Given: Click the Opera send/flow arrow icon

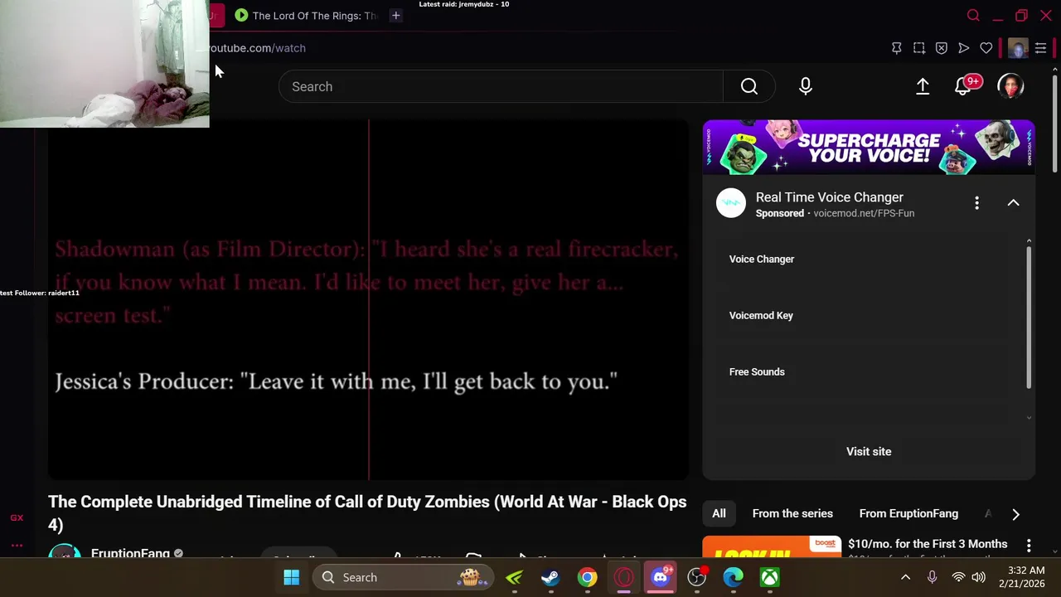Looking at the screenshot, I should coord(963,48).
